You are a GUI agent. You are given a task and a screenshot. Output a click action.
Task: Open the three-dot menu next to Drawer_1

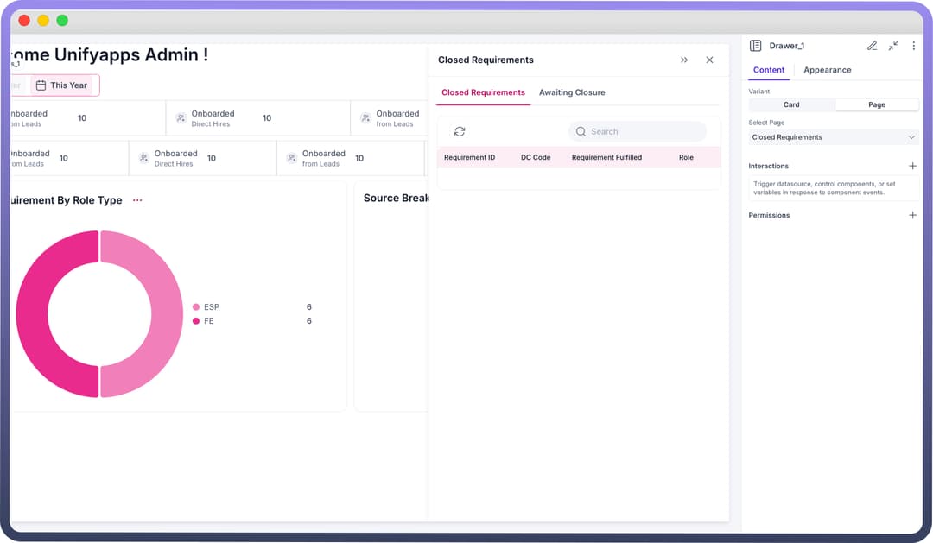(x=914, y=46)
